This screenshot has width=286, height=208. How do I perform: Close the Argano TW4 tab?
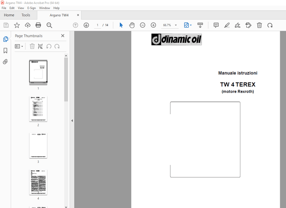78,15
